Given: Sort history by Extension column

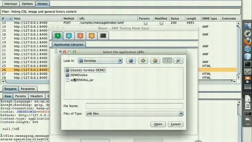Looking at the screenshot, I should click(230, 19).
